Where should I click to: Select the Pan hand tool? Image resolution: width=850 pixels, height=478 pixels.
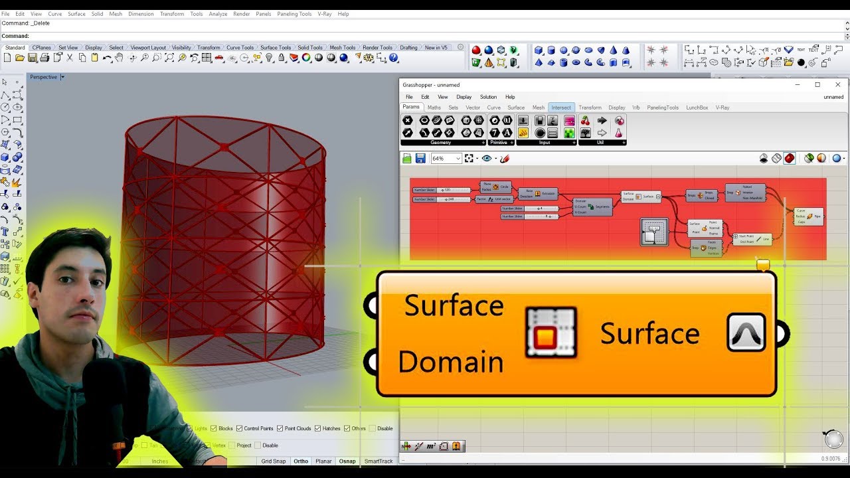pos(119,58)
